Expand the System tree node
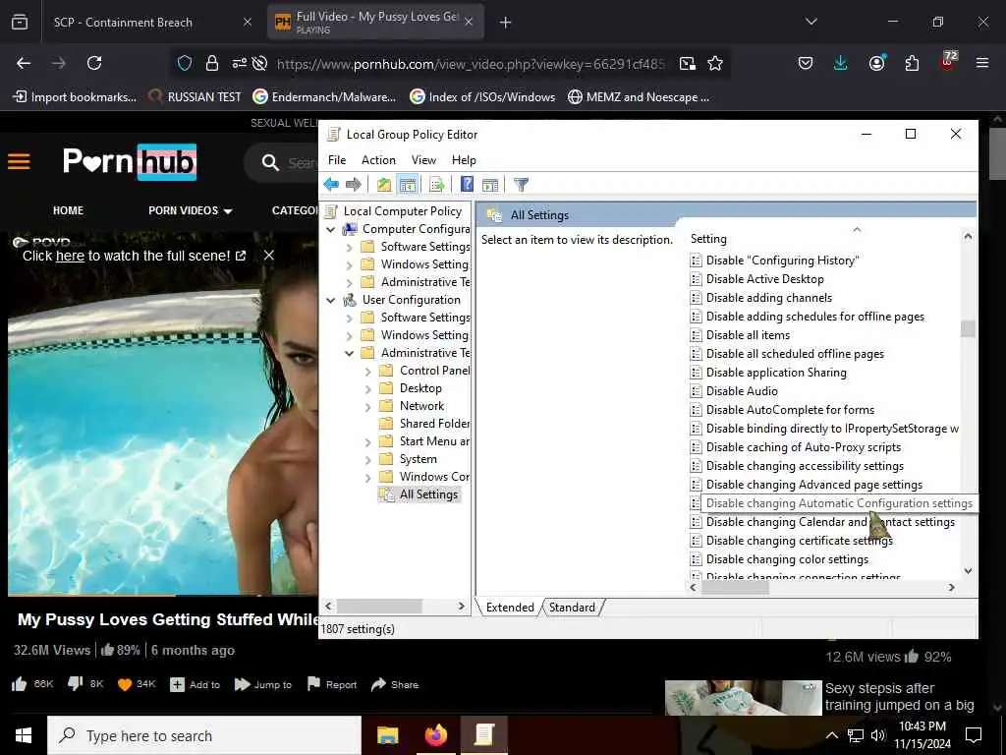 point(367,460)
